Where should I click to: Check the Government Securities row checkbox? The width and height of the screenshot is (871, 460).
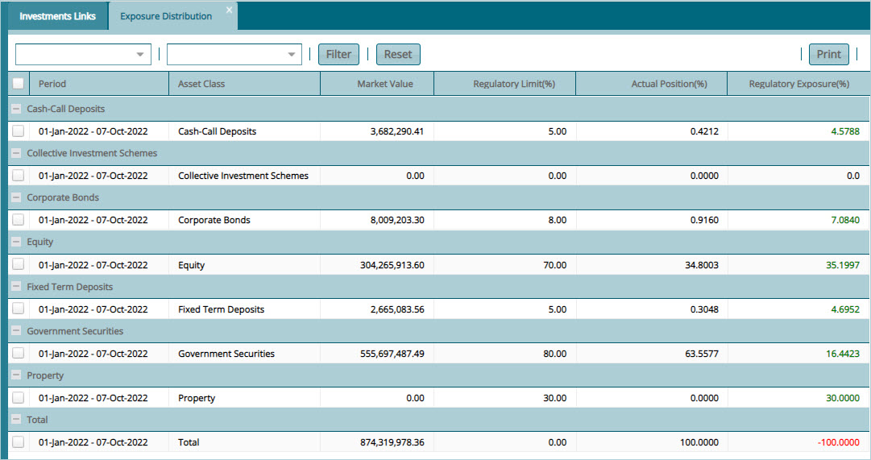click(x=19, y=353)
